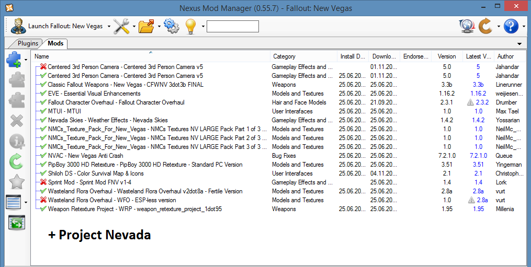Select NMCs Textures LARGE Pack Part 2 row
Image resolution: width=531 pixels, height=267 pixels.
click(x=278, y=138)
